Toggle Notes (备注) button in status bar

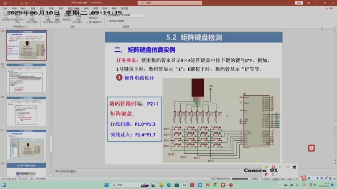pos(254,178)
